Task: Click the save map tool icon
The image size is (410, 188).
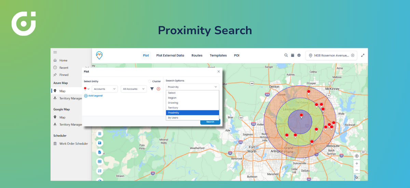Action: click(100, 143)
